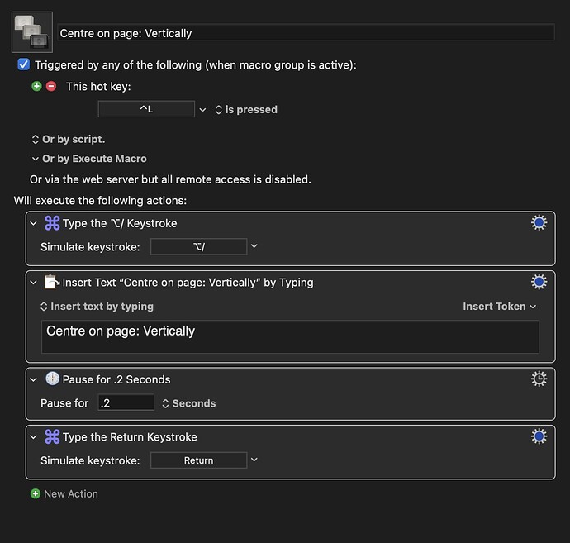Open gear menu for Type ⌥/ Keystroke action

click(539, 222)
